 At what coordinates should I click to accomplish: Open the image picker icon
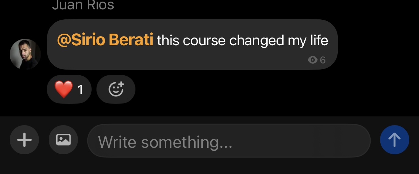pyautogui.click(x=63, y=140)
